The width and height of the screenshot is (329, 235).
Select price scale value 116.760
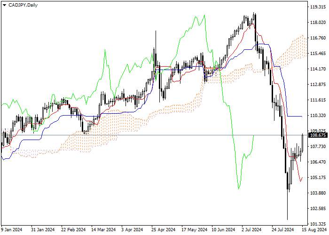click(x=318, y=38)
